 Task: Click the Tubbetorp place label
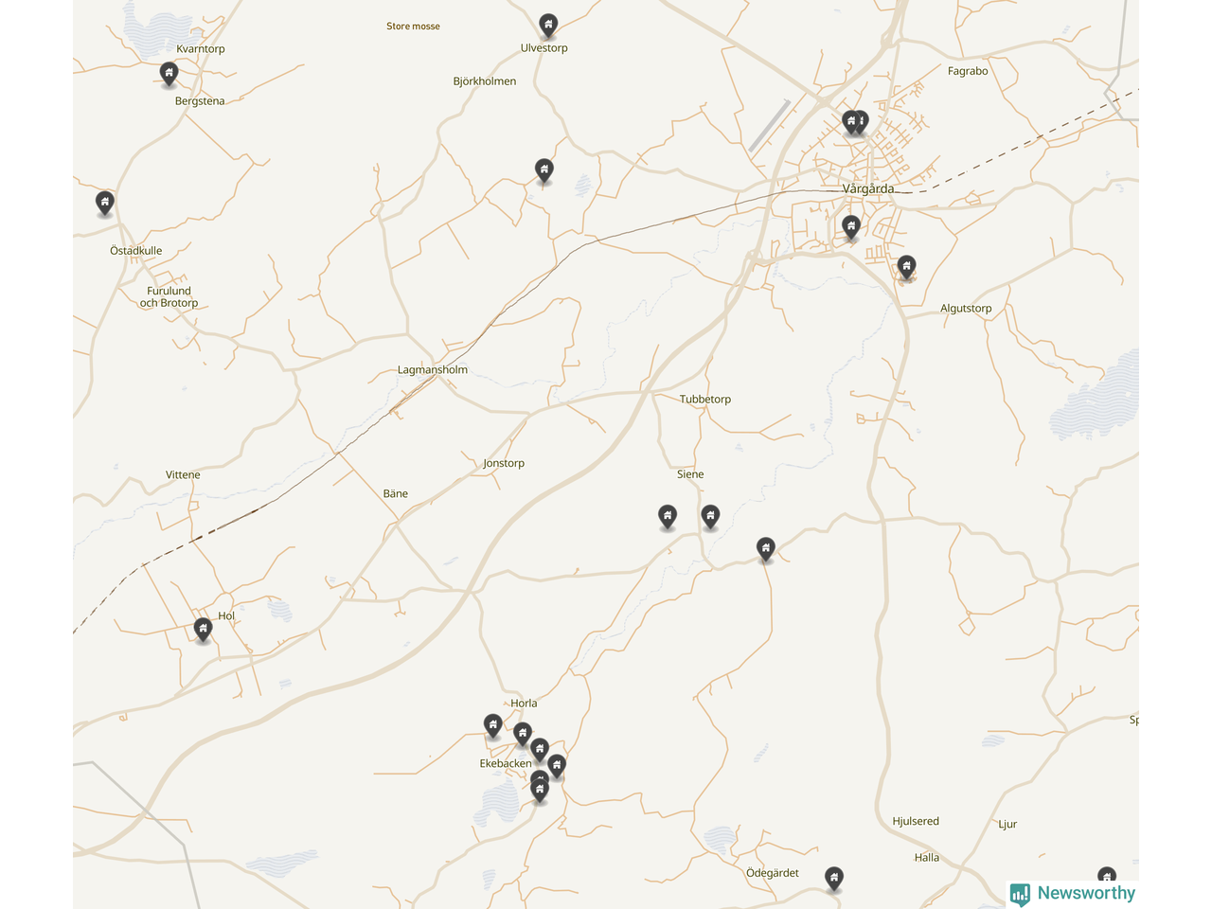[705, 399]
